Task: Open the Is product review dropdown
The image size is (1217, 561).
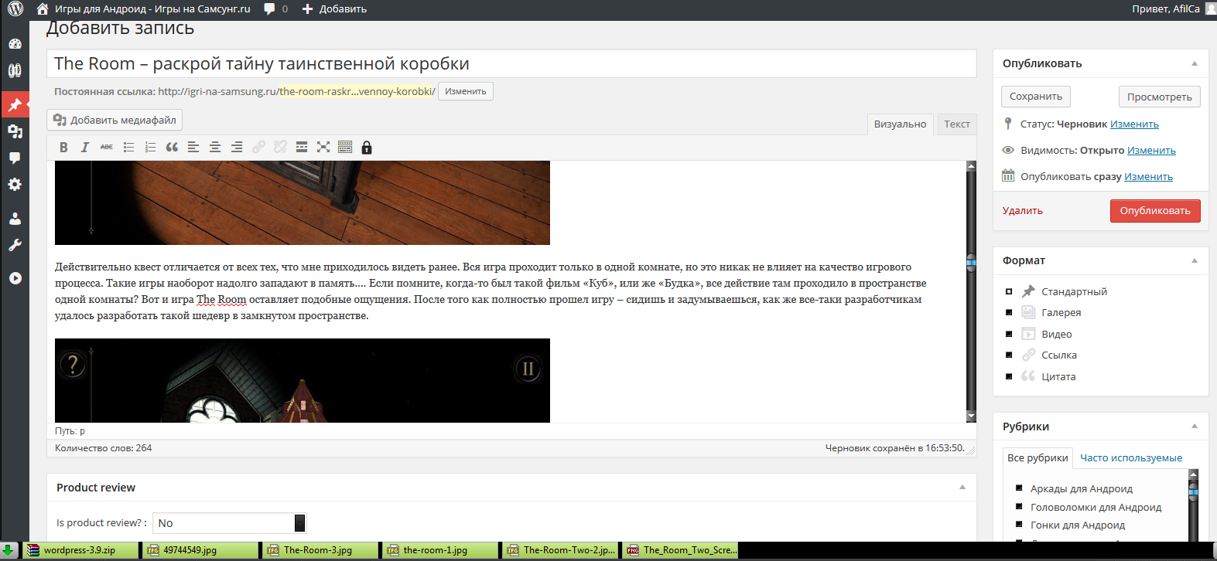Action: click(230, 523)
